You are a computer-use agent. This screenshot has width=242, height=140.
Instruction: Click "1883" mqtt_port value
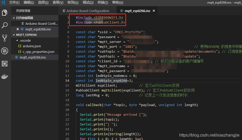129,46
